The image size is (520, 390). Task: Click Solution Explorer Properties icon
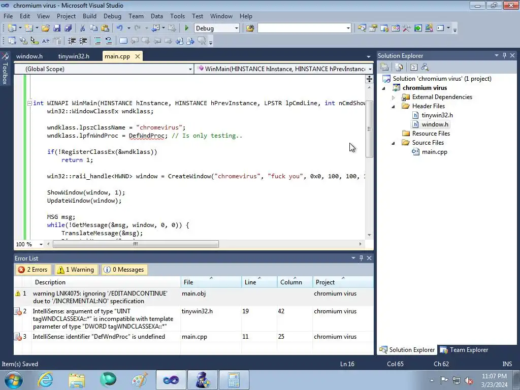click(x=384, y=68)
